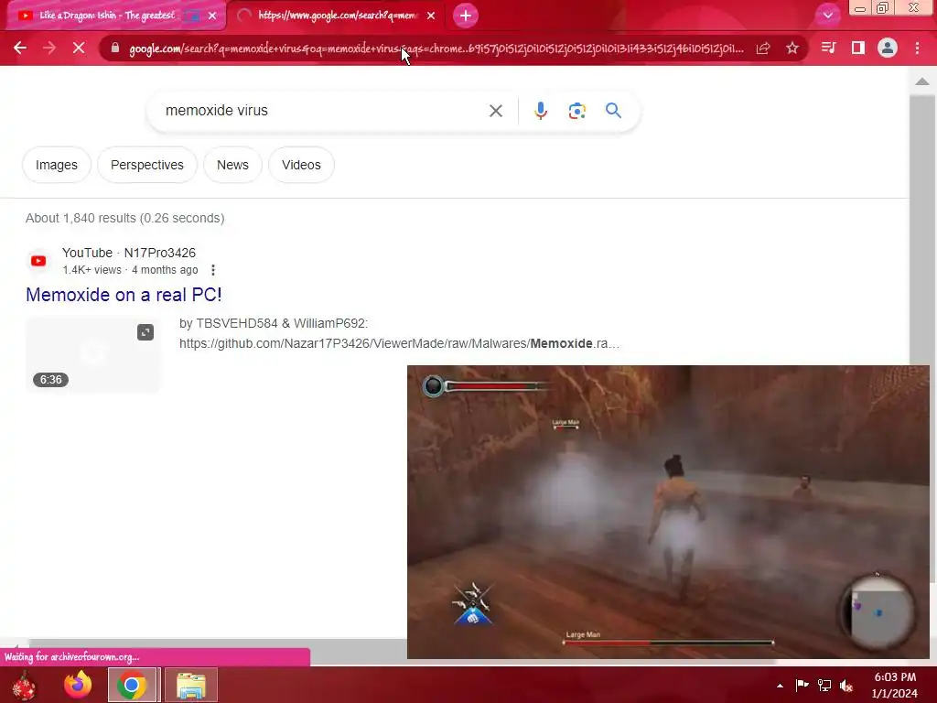Open side panel toggle
Image resolution: width=937 pixels, height=703 pixels.
[x=858, y=48]
